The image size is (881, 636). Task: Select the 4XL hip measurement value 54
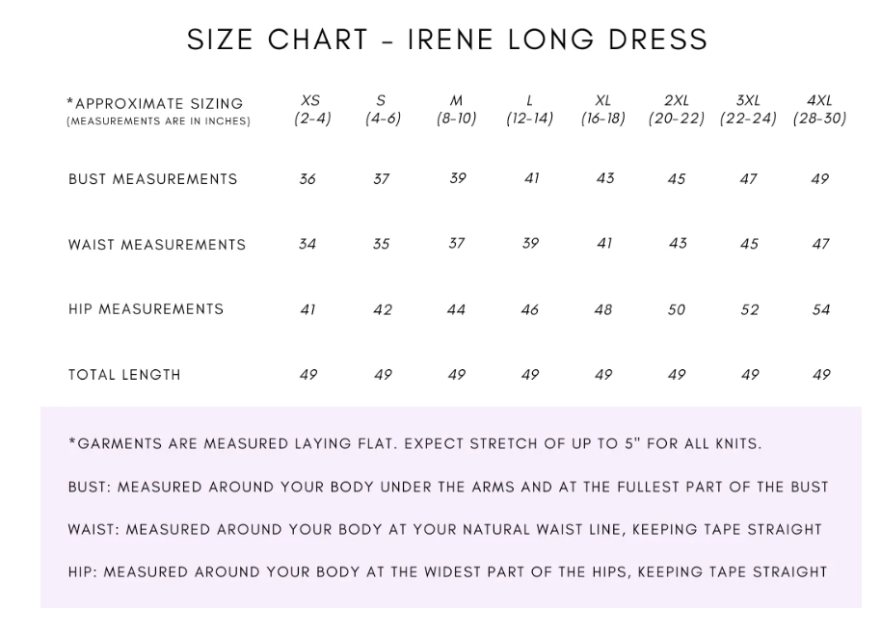(821, 309)
